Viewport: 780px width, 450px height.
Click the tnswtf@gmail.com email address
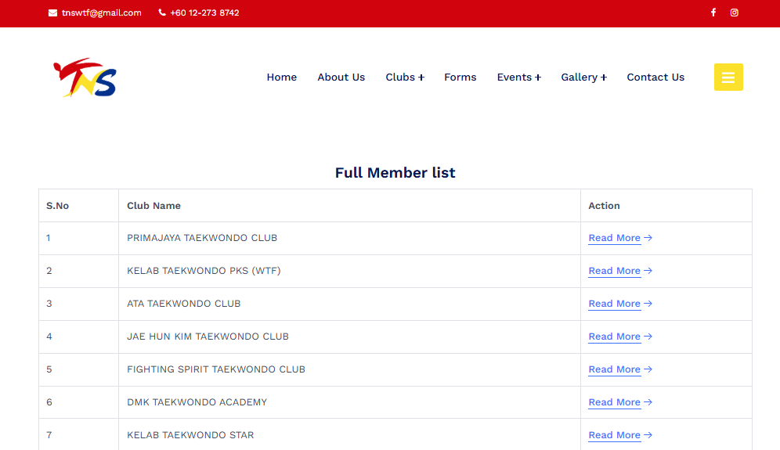102,13
